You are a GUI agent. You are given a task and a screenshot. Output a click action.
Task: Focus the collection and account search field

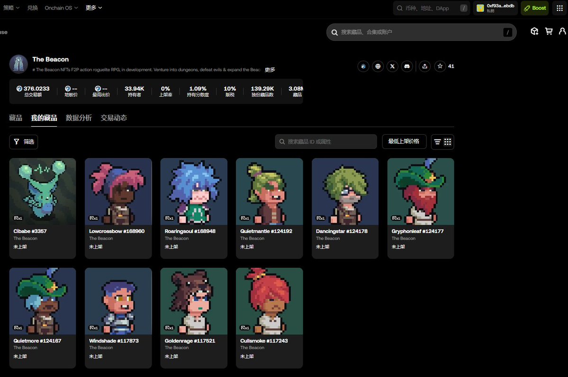click(x=421, y=32)
